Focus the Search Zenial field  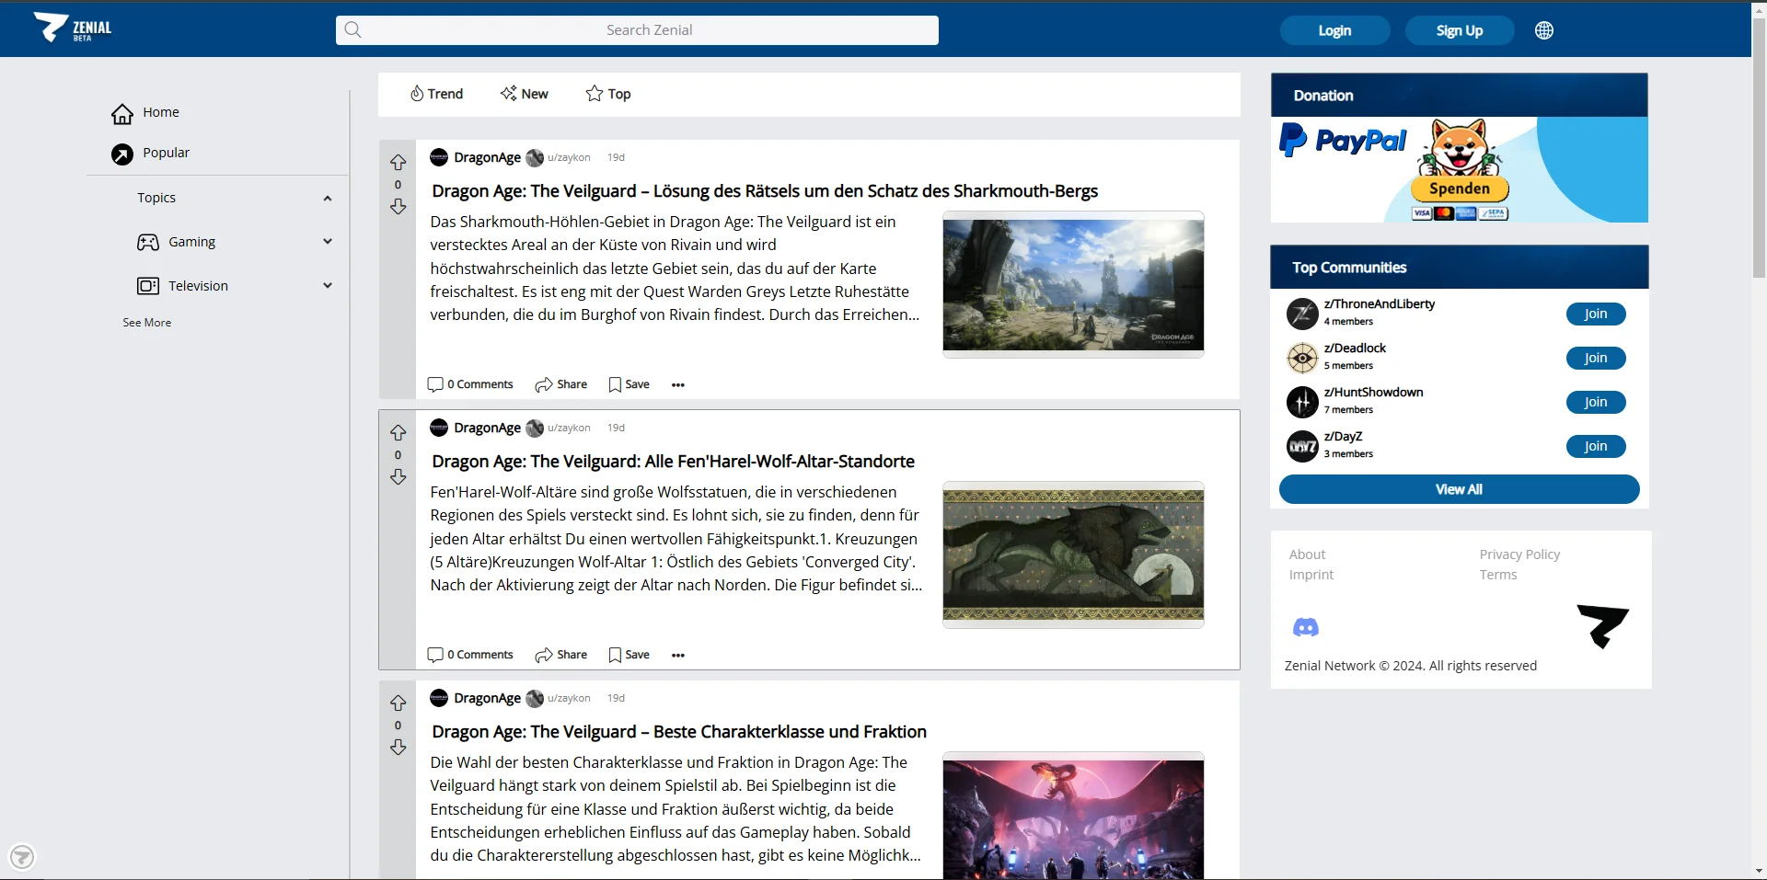(648, 30)
